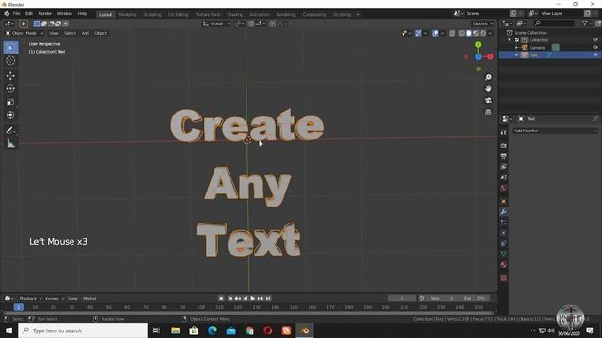Click the green Y axis gizmo ball
Screen dimensions: 602x338
coord(478,45)
